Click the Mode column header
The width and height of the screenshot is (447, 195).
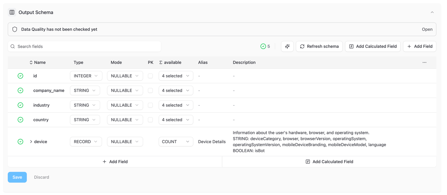pos(116,62)
